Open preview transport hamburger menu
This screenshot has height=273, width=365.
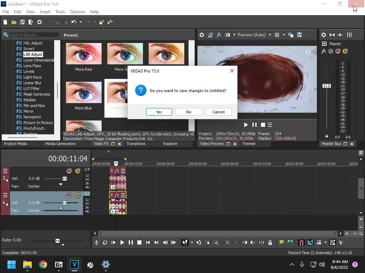click(270, 125)
